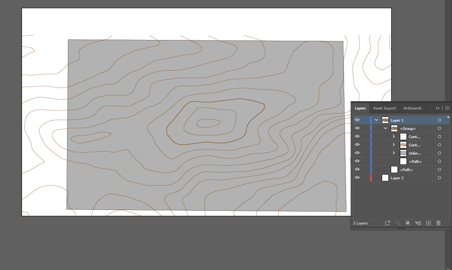This screenshot has width=452, height=270.
Task: Collapse the <Group> row chevron
Action: [x=385, y=128]
